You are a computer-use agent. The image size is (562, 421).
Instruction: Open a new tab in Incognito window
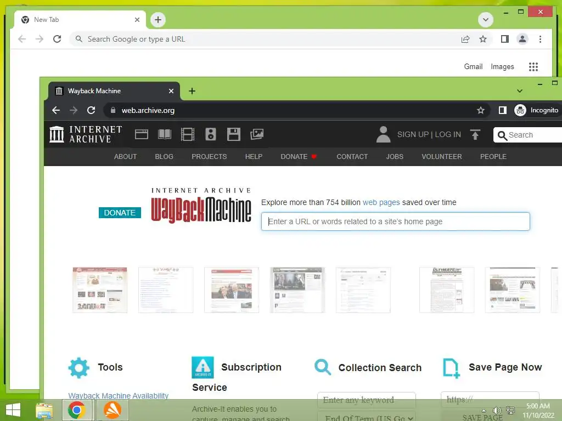[192, 91]
